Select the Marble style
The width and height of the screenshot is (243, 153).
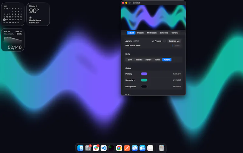point(148,60)
